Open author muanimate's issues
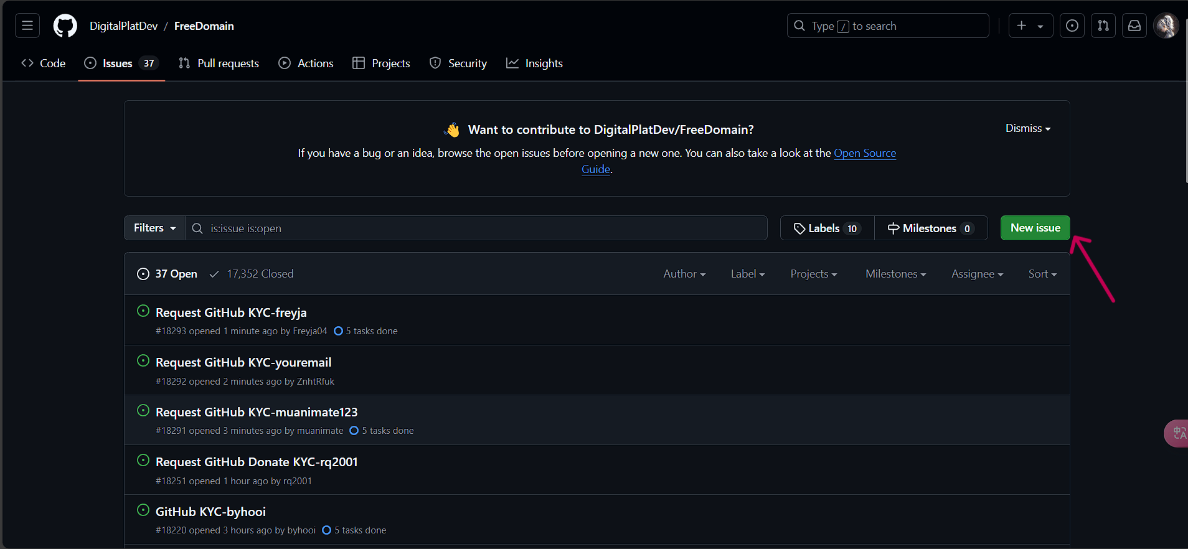This screenshot has height=549, width=1188. pos(320,431)
